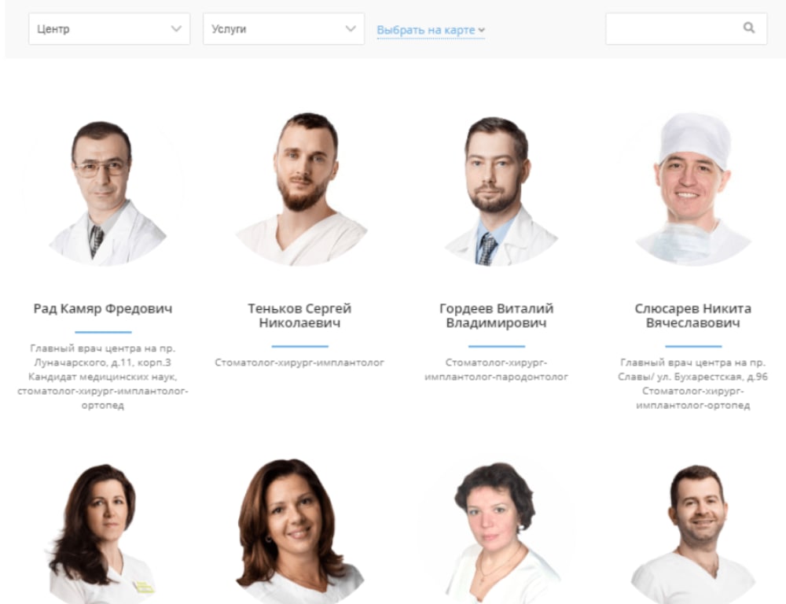The image size is (786, 604).
Task: Select the smiling auburn-haired woman doctor photo
Action: (x=300, y=531)
